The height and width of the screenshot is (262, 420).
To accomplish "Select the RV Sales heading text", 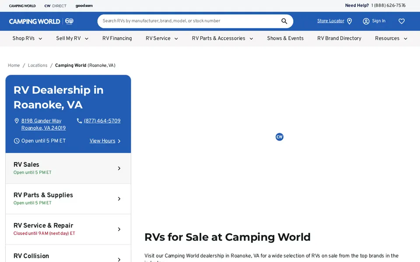I will coord(26,165).
